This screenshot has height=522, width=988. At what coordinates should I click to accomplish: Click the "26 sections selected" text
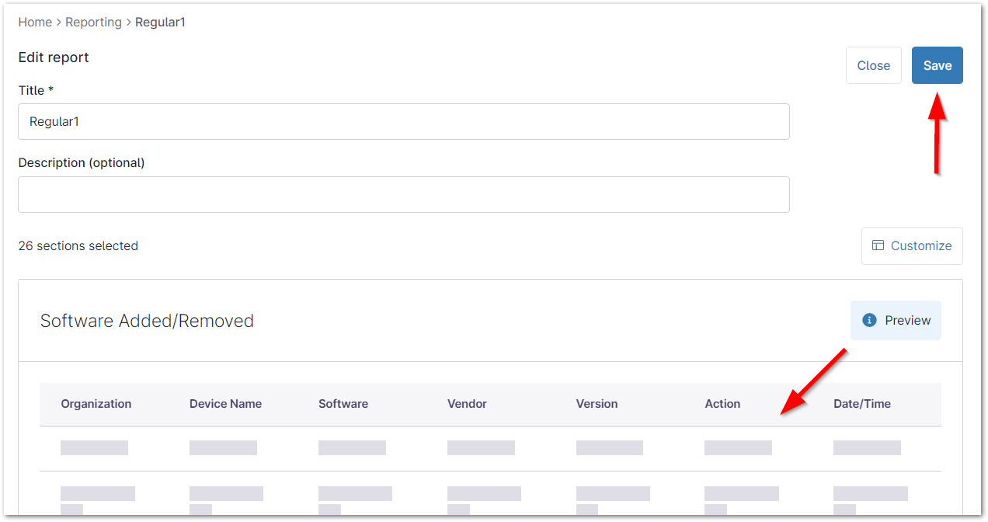click(x=78, y=245)
